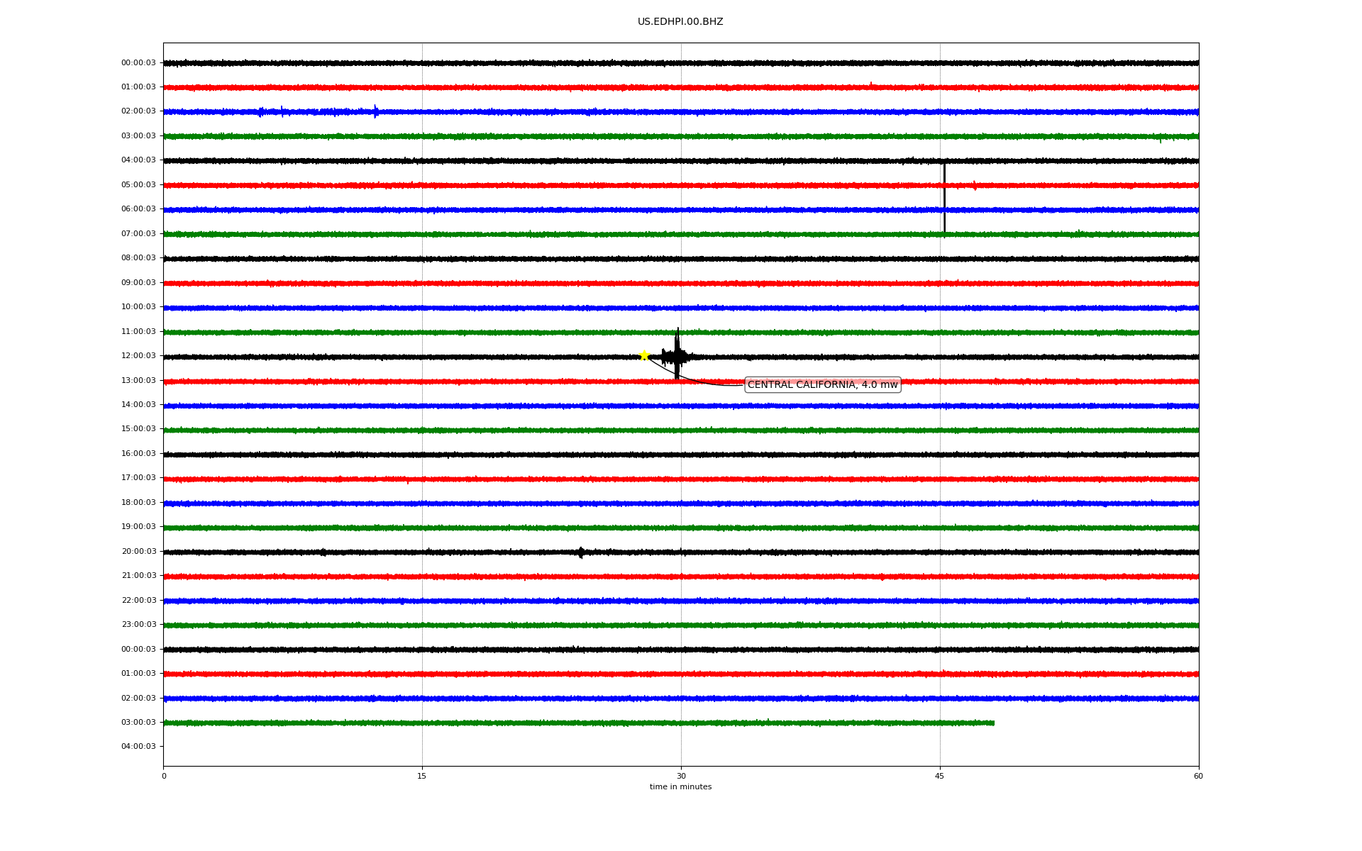Click the 18:00:03 row label
Screen dimensions: 1362x851
point(138,503)
